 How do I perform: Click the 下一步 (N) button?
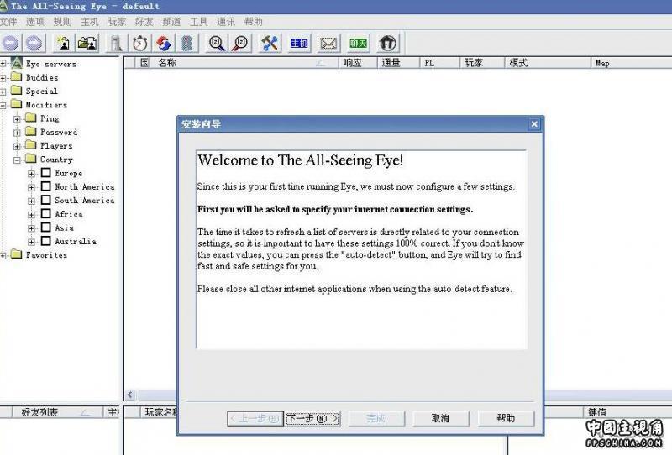[312, 418]
